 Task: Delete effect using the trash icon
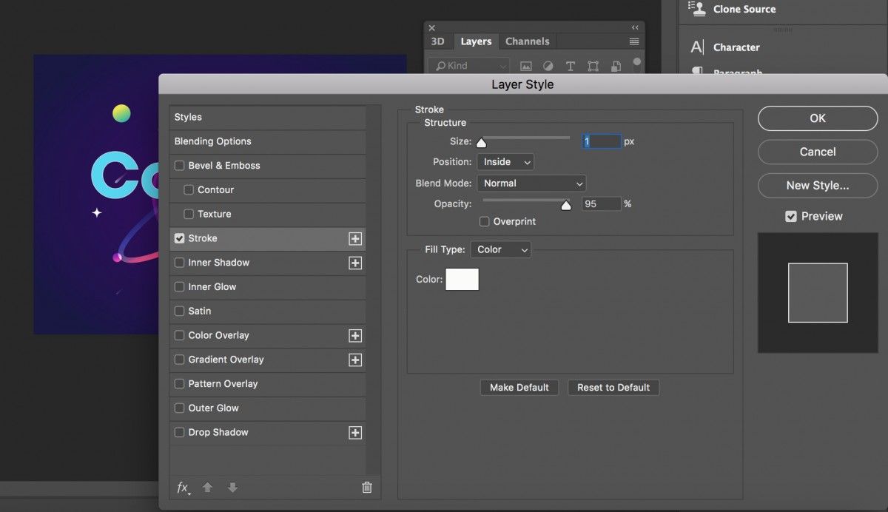(366, 487)
